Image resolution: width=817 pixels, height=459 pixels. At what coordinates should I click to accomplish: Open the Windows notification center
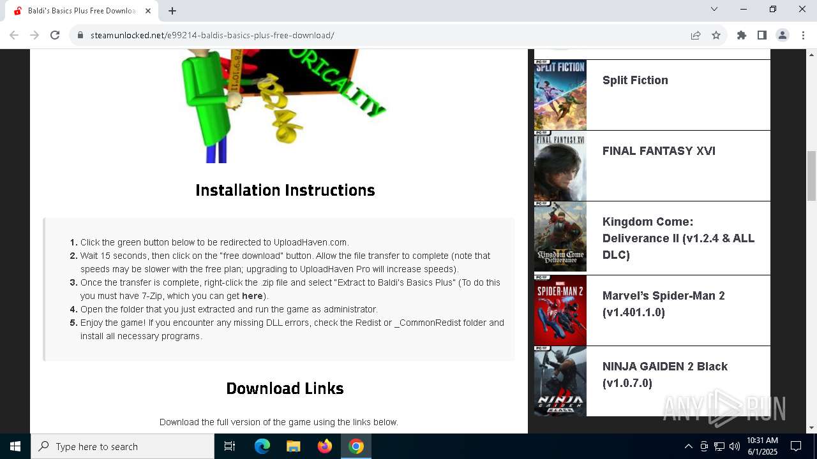(796, 446)
